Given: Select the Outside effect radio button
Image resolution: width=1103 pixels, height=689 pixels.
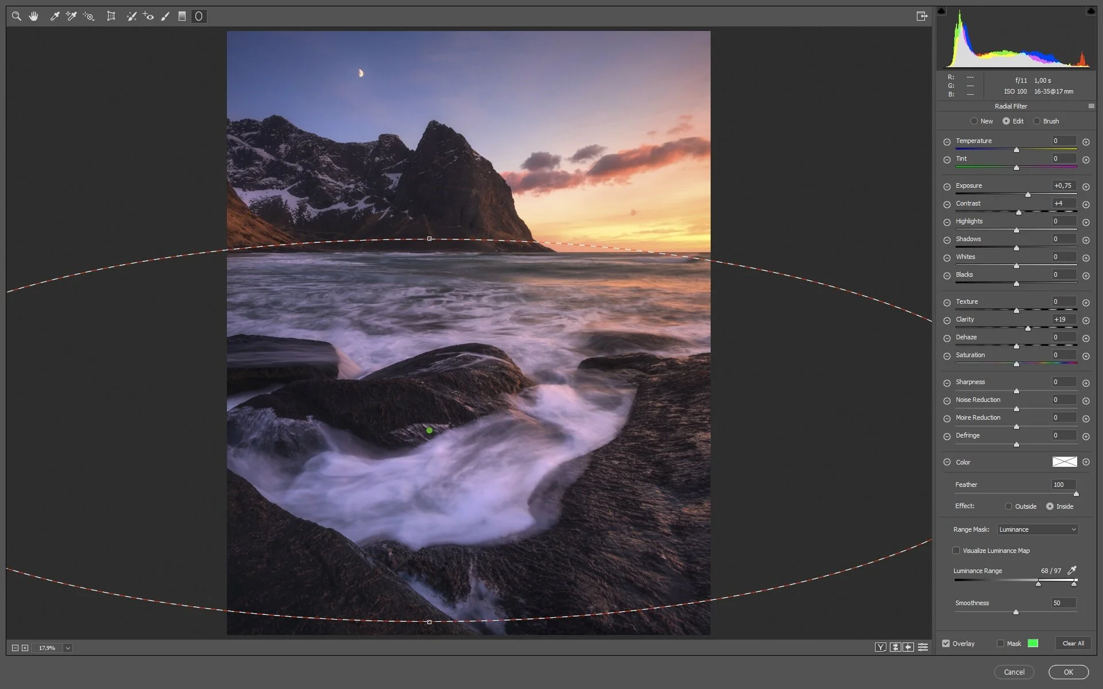Looking at the screenshot, I should click(1008, 506).
